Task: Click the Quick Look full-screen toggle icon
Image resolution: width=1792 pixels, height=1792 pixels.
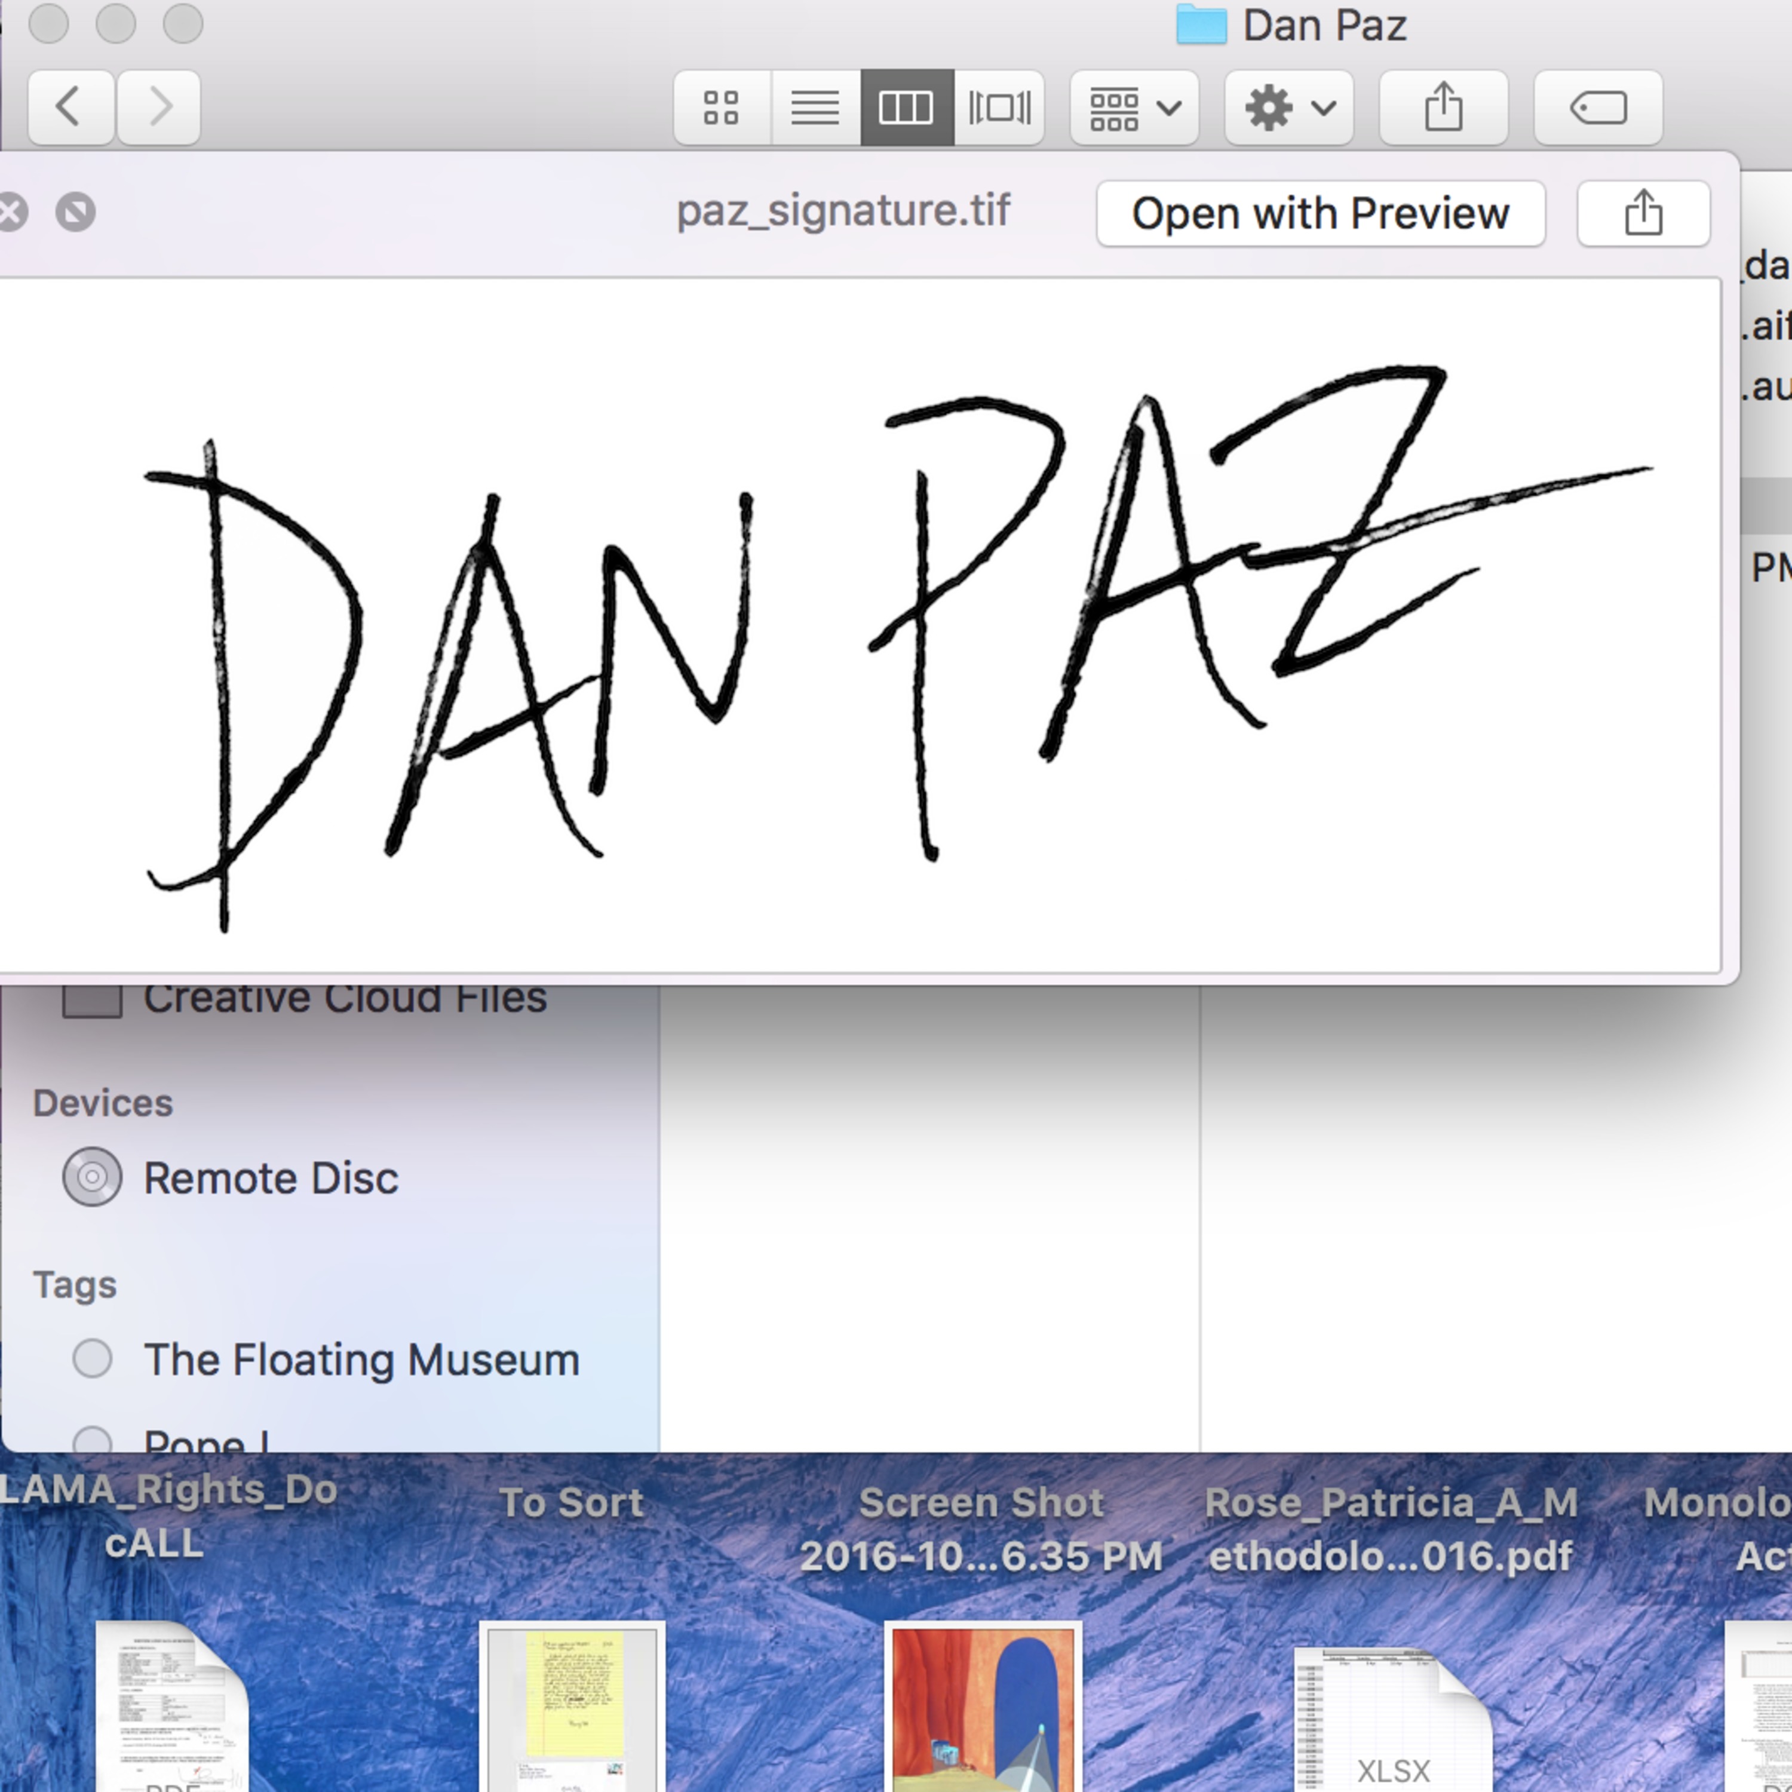Action: click(76, 213)
